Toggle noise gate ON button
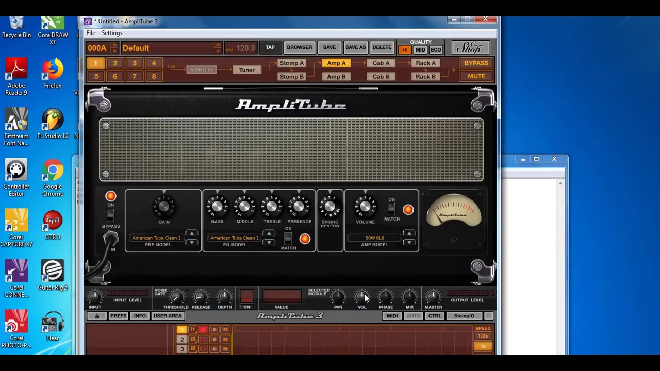This screenshot has height=371, width=660. tap(246, 296)
